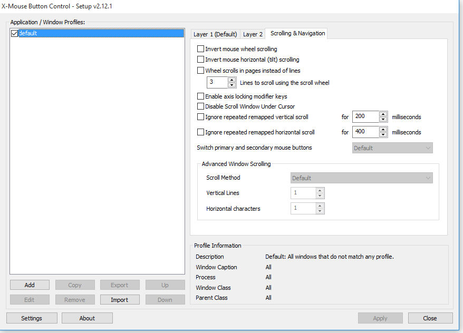The image size is (463, 333).
Task: Enable Wheel scrolls in pages instead of lines
Action: click(200, 71)
